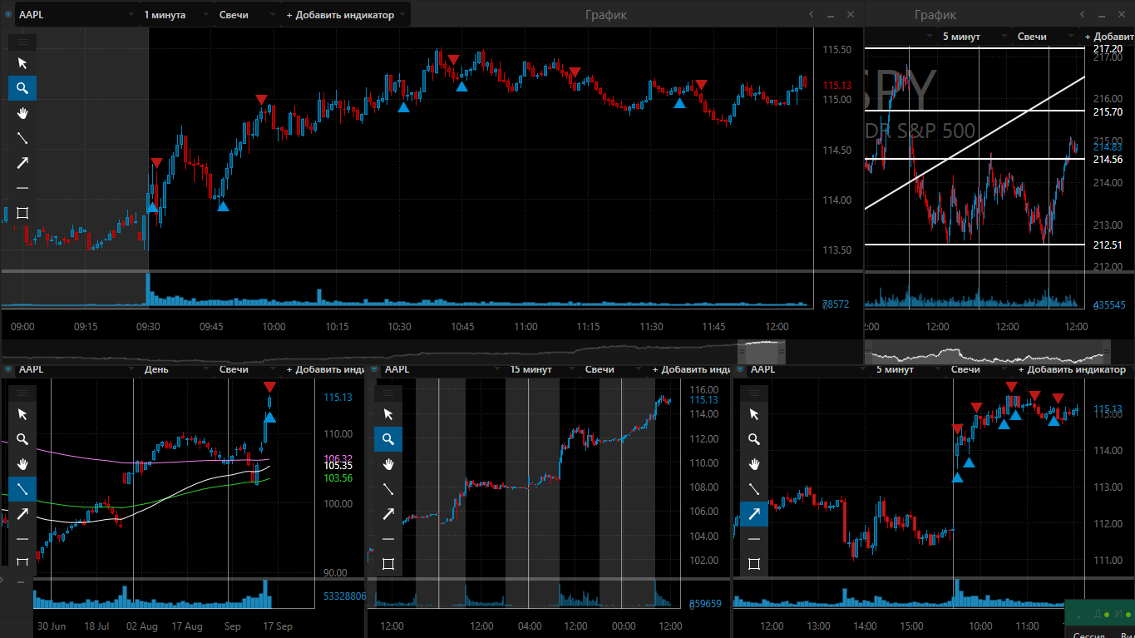Choose the hand pan tool in the 15-minute chart
The height and width of the screenshot is (638, 1135).
tap(388, 464)
